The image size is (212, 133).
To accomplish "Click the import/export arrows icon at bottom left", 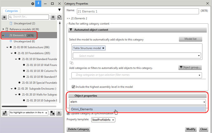I will tap(5, 112).
